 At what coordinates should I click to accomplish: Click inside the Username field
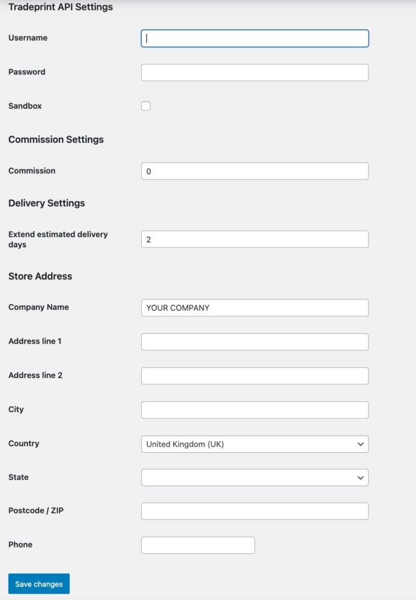tap(254, 38)
